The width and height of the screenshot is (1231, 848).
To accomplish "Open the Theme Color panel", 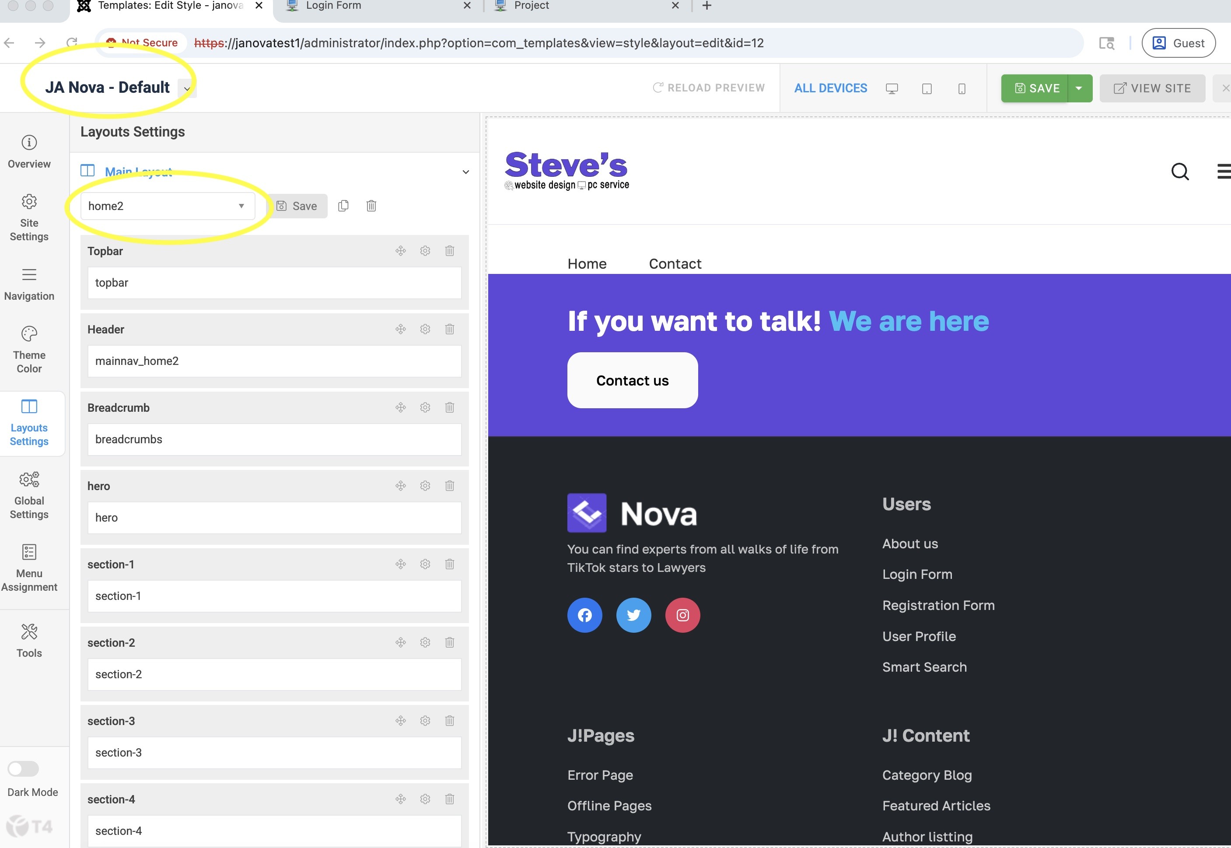I will tap(29, 349).
